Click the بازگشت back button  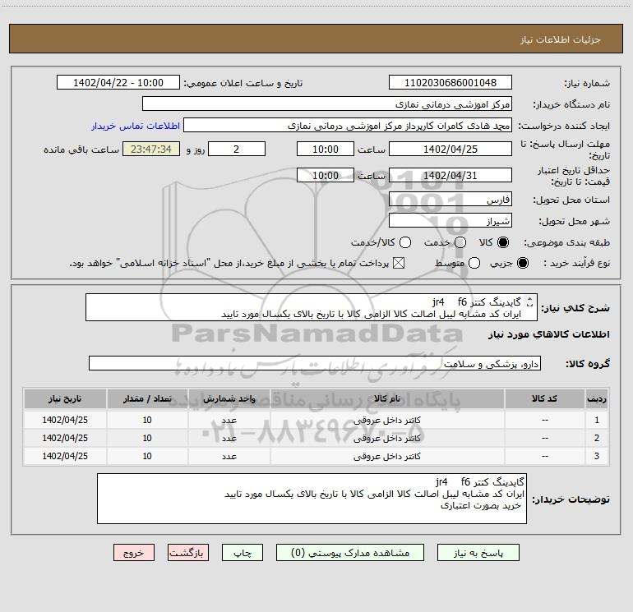[189, 553]
